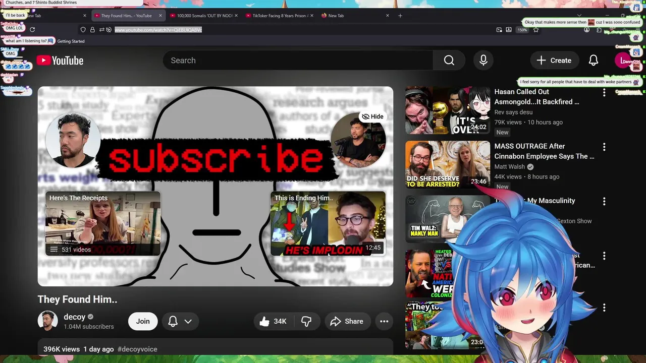Click the search magnifier button
Image resolution: width=646 pixels, height=363 pixels.
[449, 60]
